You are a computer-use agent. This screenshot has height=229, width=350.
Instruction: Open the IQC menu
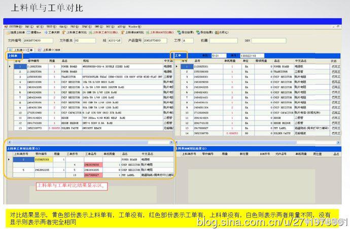tap(29, 26)
